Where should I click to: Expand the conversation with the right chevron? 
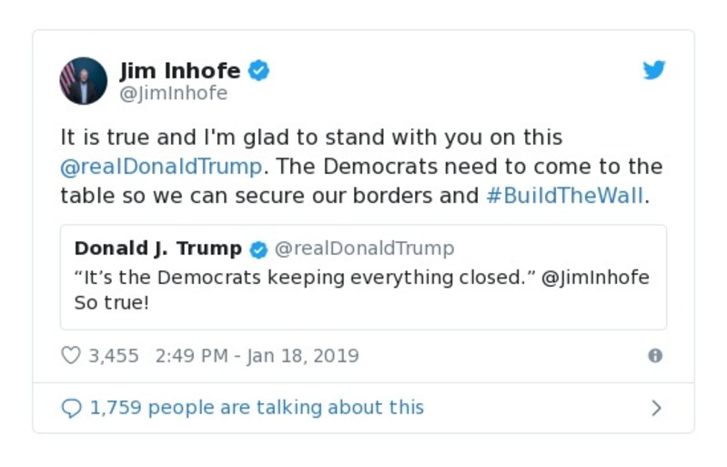pyautogui.click(x=655, y=408)
